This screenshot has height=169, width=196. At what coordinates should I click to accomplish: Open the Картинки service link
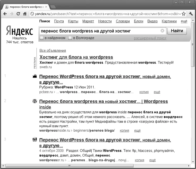pyautogui.click(x=169, y=21)
